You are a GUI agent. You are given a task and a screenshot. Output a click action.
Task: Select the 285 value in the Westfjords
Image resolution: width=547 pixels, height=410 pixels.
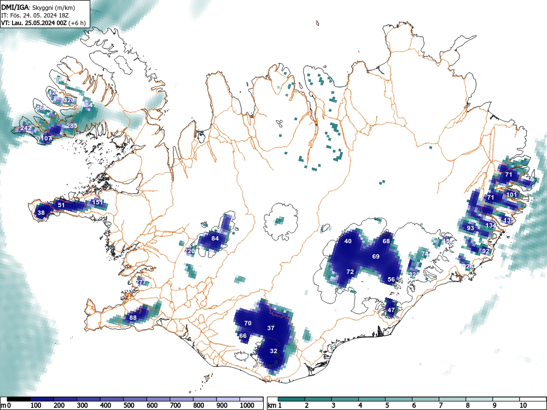coord(72,126)
